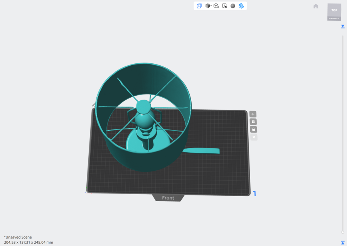The width and height of the screenshot is (347, 246).
Task: Click the arrange plate icon
Action: (253, 122)
